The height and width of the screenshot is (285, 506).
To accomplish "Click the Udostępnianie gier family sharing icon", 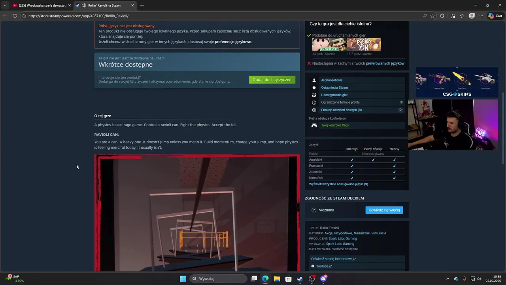I will 314,95.
